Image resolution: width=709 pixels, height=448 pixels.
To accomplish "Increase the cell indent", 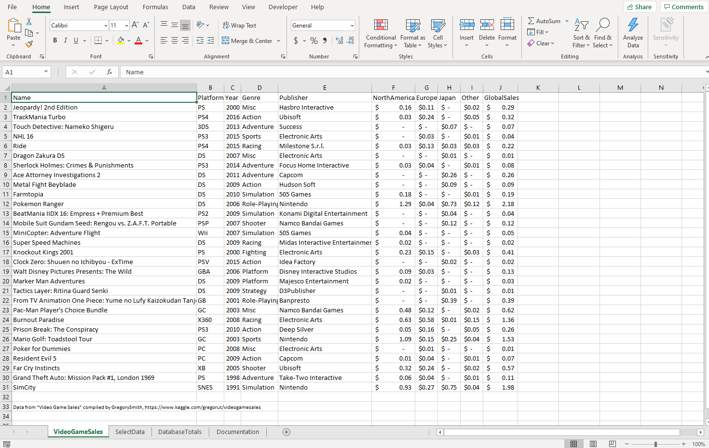I will 211,41.
